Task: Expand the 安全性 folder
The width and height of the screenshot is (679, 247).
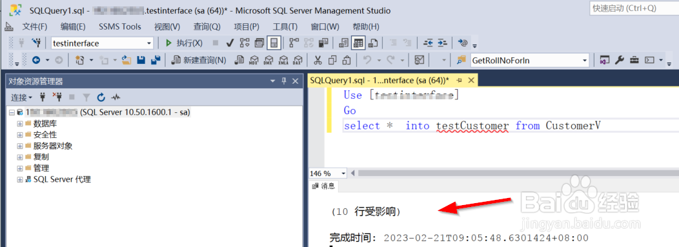Action: pyautogui.click(x=19, y=135)
